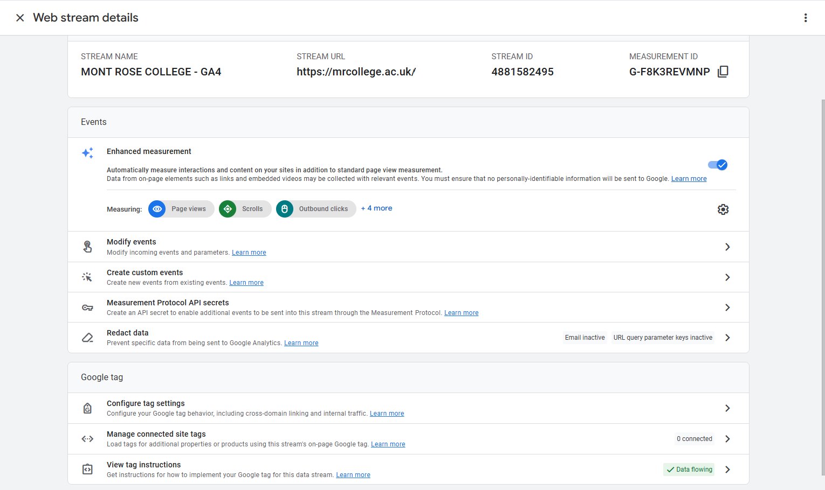Click the Measurement Protocol API secrets key icon

[87, 307]
